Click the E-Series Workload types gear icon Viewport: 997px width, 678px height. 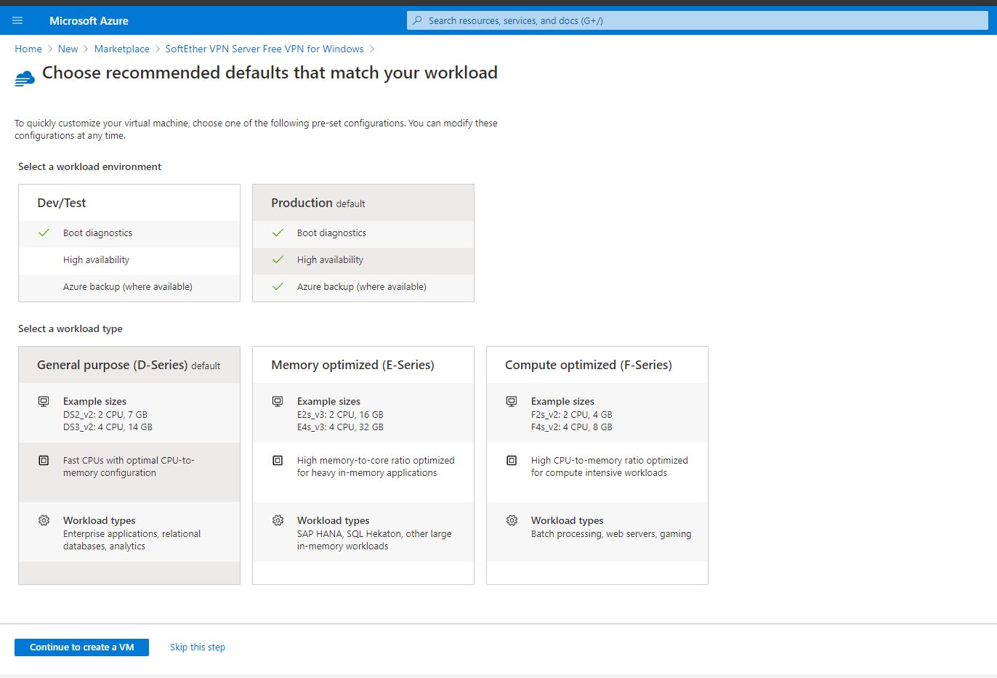pos(278,520)
